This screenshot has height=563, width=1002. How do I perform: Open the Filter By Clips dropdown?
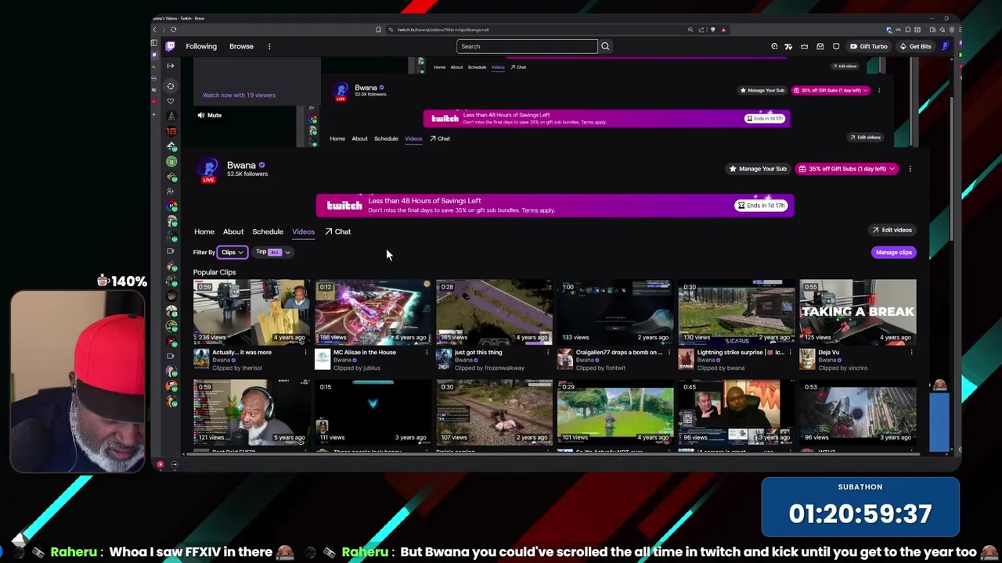(232, 252)
